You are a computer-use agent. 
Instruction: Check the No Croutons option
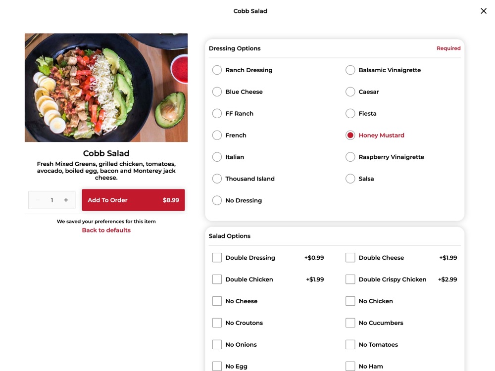click(217, 323)
